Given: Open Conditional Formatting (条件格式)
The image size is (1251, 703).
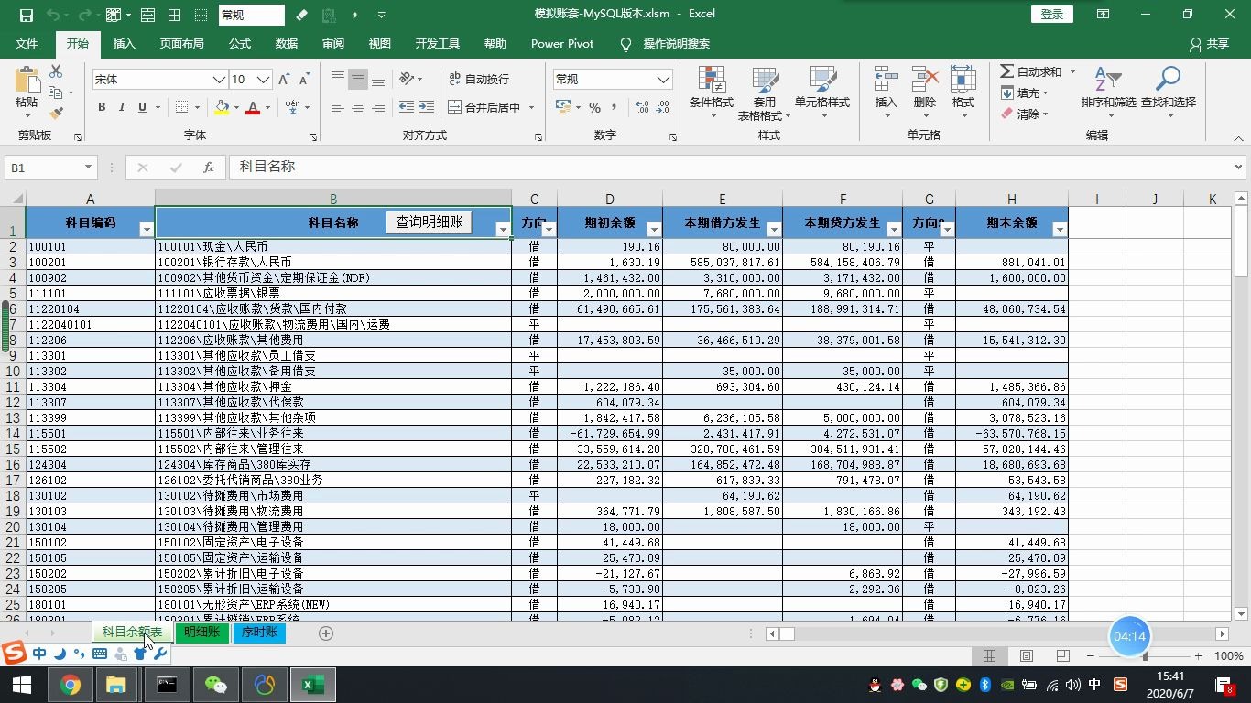Looking at the screenshot, I should click(712, 93).
